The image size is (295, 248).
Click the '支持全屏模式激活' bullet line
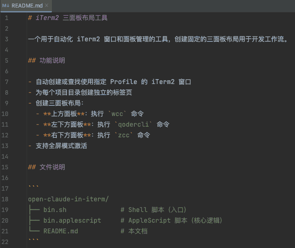point(61,146)
